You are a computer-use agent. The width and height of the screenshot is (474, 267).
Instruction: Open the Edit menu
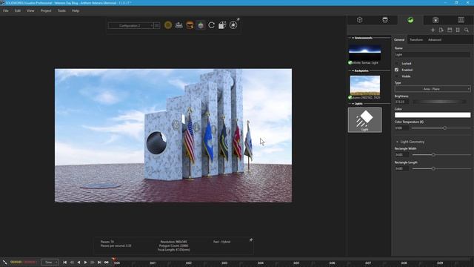[18, 10]
